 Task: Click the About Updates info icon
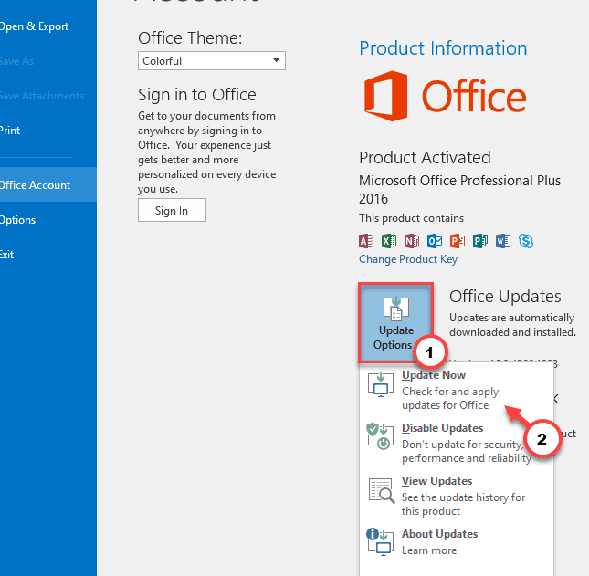click(380, 542)
